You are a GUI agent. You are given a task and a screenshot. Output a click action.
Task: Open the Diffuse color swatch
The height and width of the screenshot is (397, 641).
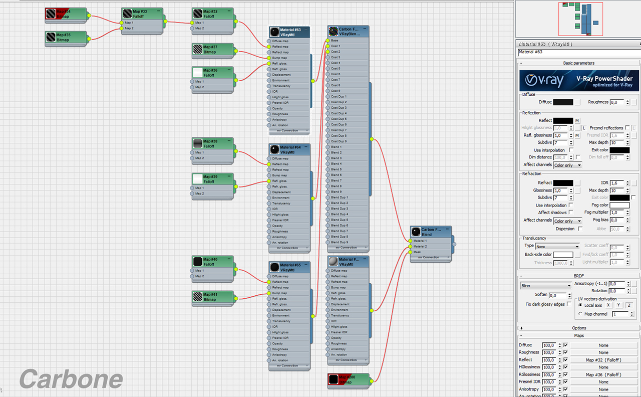tap(563, 102)
